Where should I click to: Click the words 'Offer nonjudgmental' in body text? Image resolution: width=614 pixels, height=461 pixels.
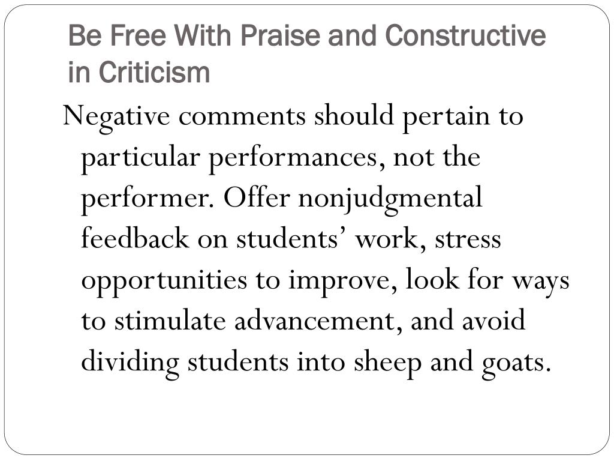353,199
